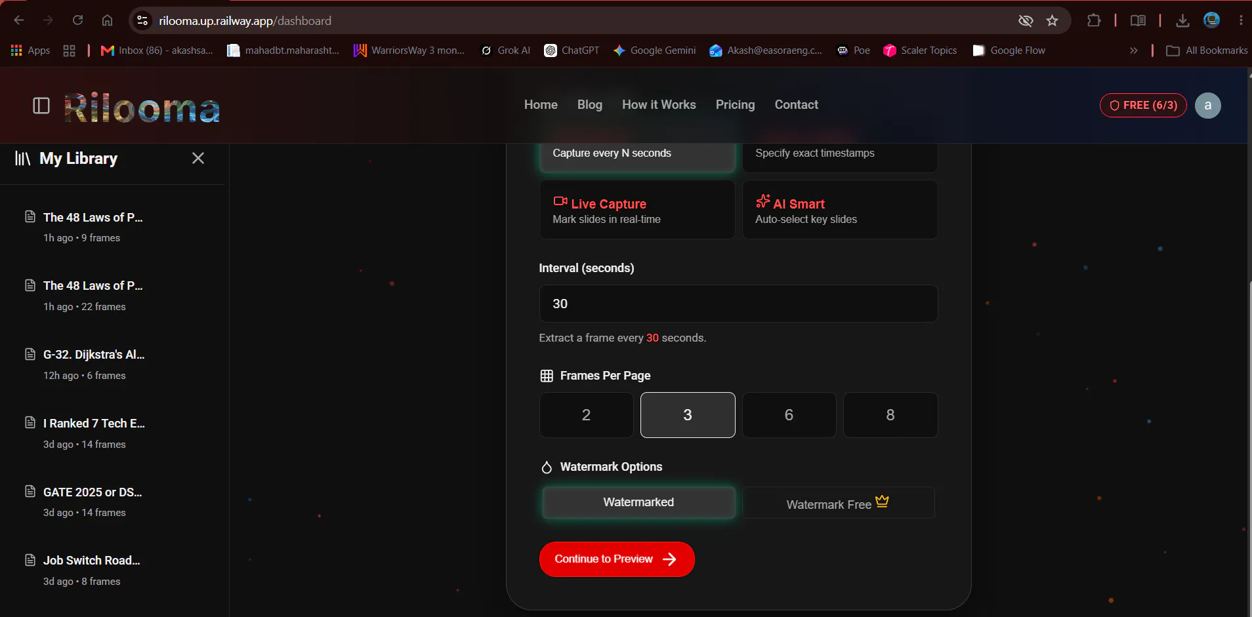Screen dimensions: 1252x617
Task: Navigate to Pricing
Action: 735,105
